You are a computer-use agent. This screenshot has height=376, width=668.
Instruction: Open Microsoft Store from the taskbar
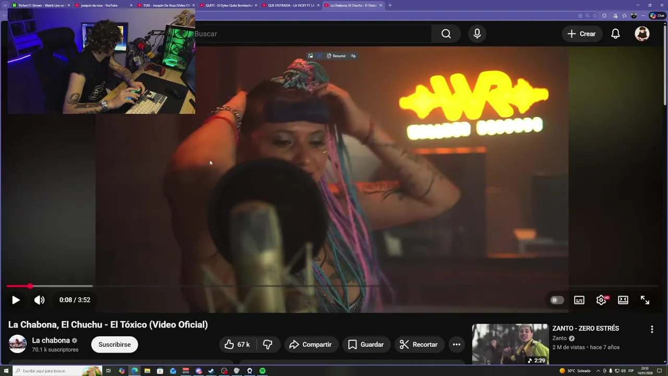pyautogui.click(x=160, y=371)
